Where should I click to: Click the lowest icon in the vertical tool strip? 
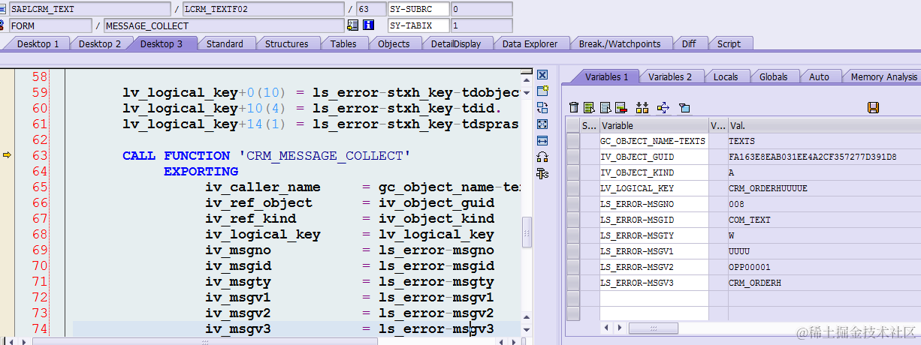click(542, 174)
